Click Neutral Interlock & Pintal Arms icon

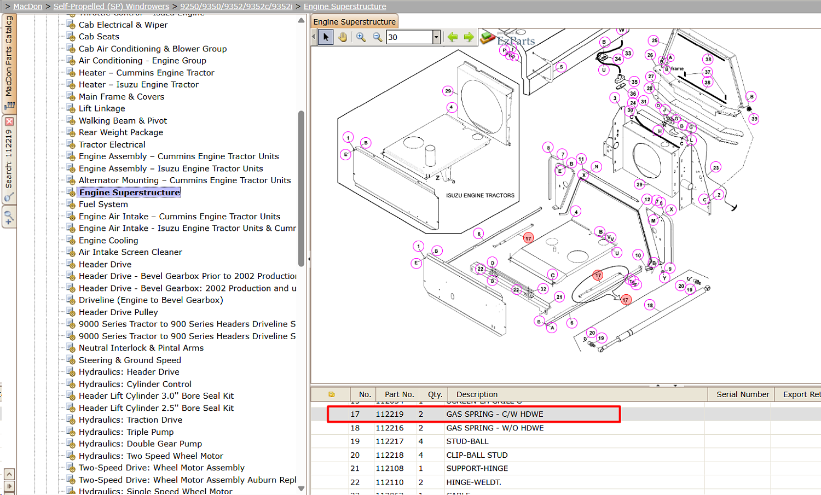coord(71,347)
